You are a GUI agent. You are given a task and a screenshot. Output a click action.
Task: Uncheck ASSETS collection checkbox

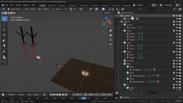(174, 22)
